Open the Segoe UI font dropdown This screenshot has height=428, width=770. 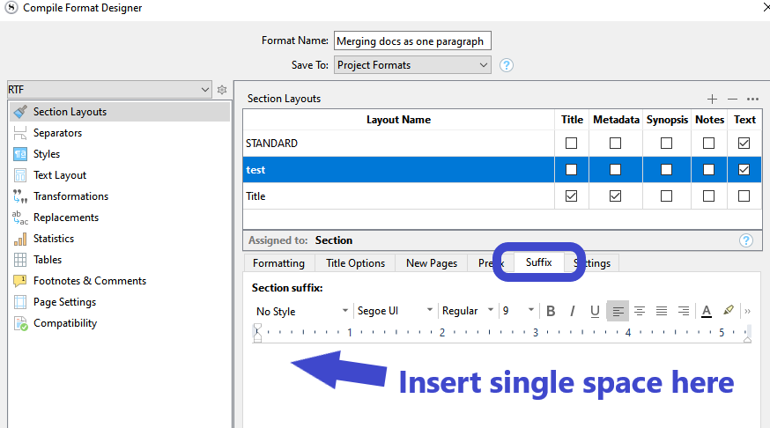click(x=394, y=311)
